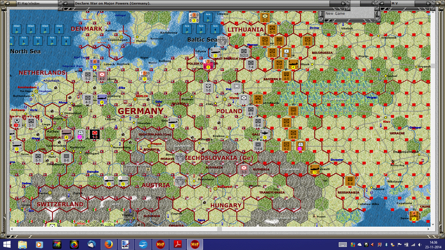Select the grey 8-6 unit near Strasbourg

66,157
